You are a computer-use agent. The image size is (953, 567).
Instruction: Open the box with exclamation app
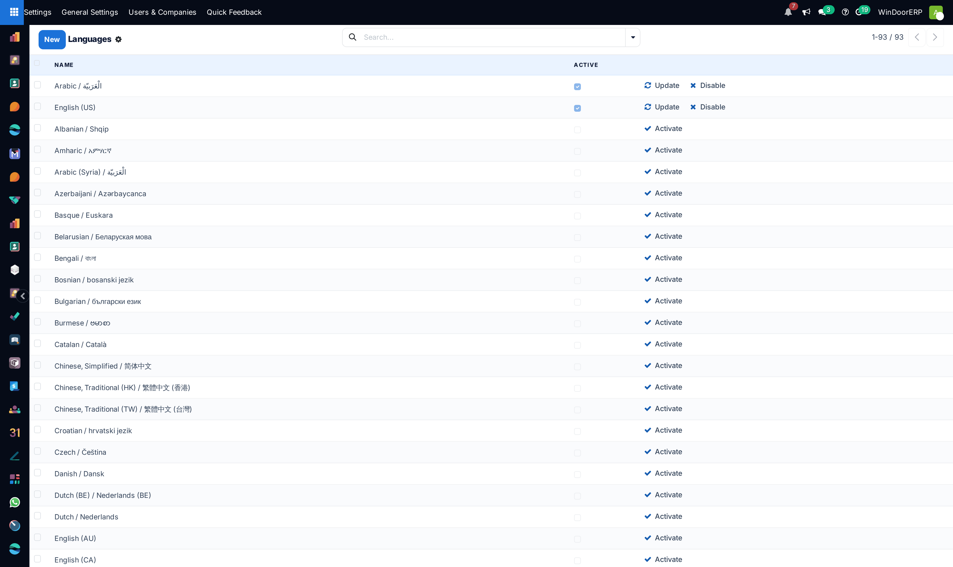point(14,363)
